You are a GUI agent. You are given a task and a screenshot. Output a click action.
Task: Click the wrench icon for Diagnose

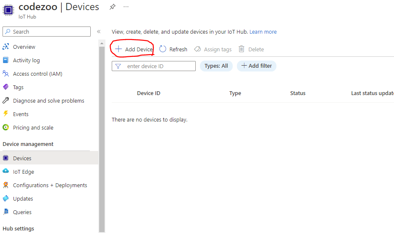pos(5,101)
